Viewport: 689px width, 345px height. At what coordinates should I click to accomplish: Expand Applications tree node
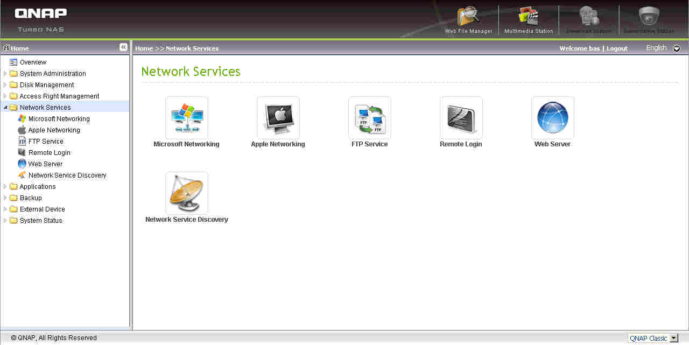5,186
